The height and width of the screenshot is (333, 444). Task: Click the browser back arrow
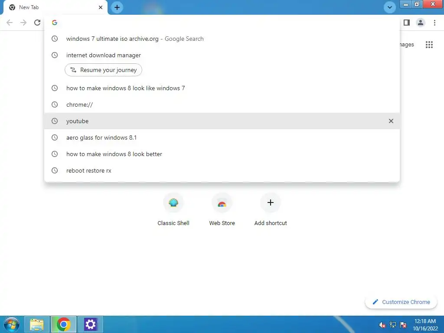tap(10, 23)
